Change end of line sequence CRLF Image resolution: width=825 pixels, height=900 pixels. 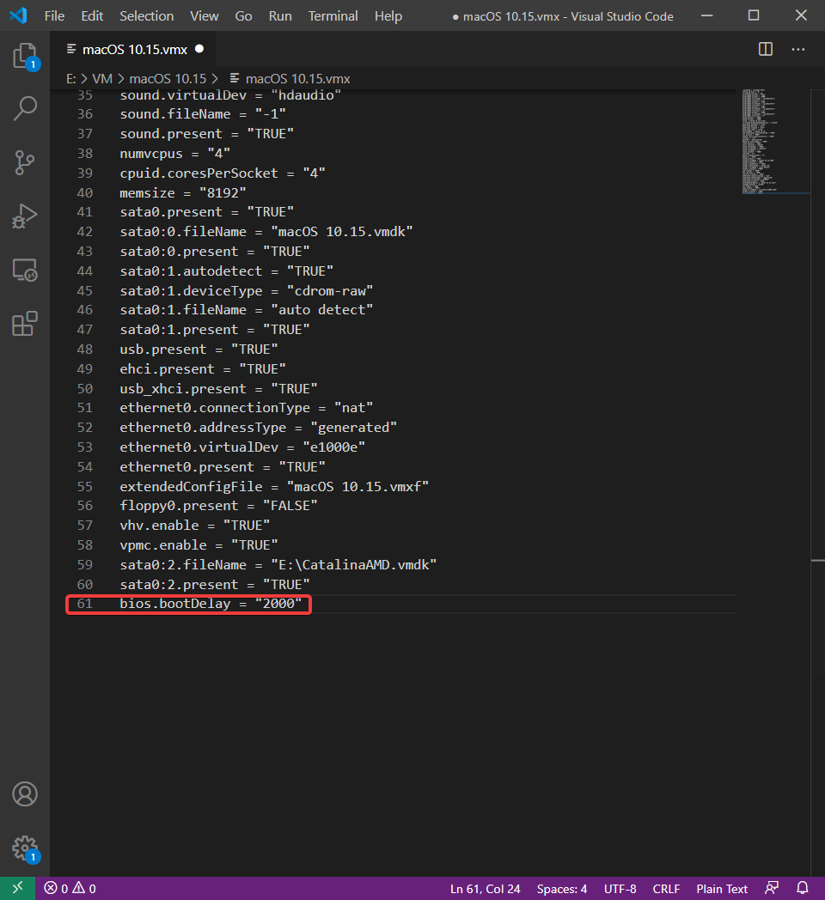tap(666, 889)
